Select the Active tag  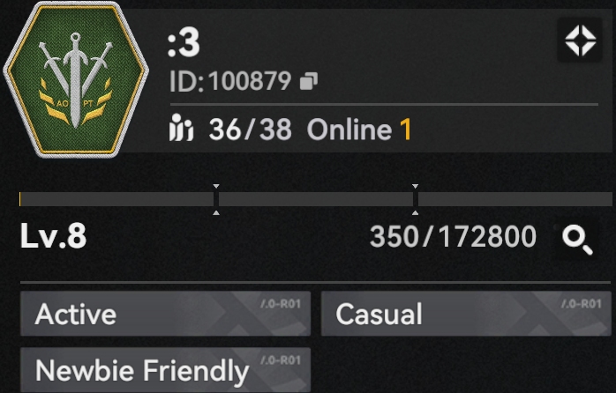tap(165, 314)
